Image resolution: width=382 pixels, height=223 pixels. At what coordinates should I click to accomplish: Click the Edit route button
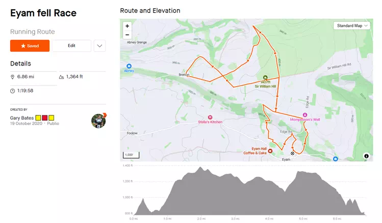click(71, 46)
